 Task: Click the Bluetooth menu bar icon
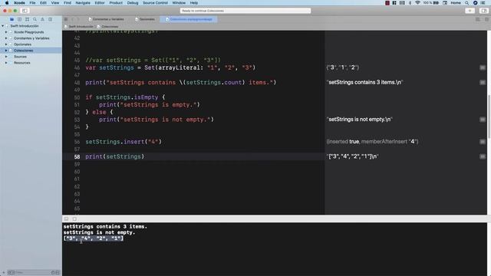tap(410, 3)
